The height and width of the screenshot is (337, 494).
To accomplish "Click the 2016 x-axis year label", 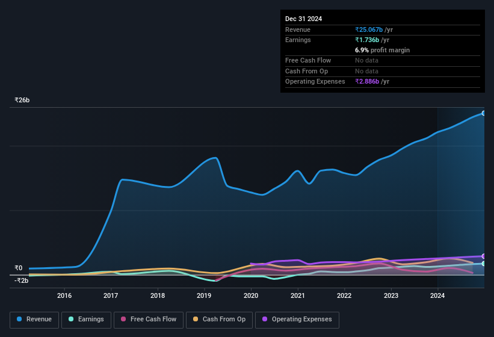I will (x=64, y=295).
